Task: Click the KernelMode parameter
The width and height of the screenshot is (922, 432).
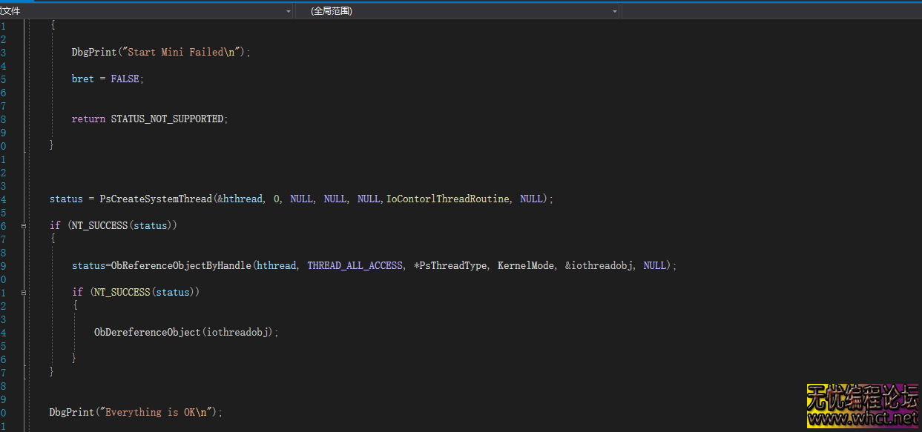Action: pos(526,265)
